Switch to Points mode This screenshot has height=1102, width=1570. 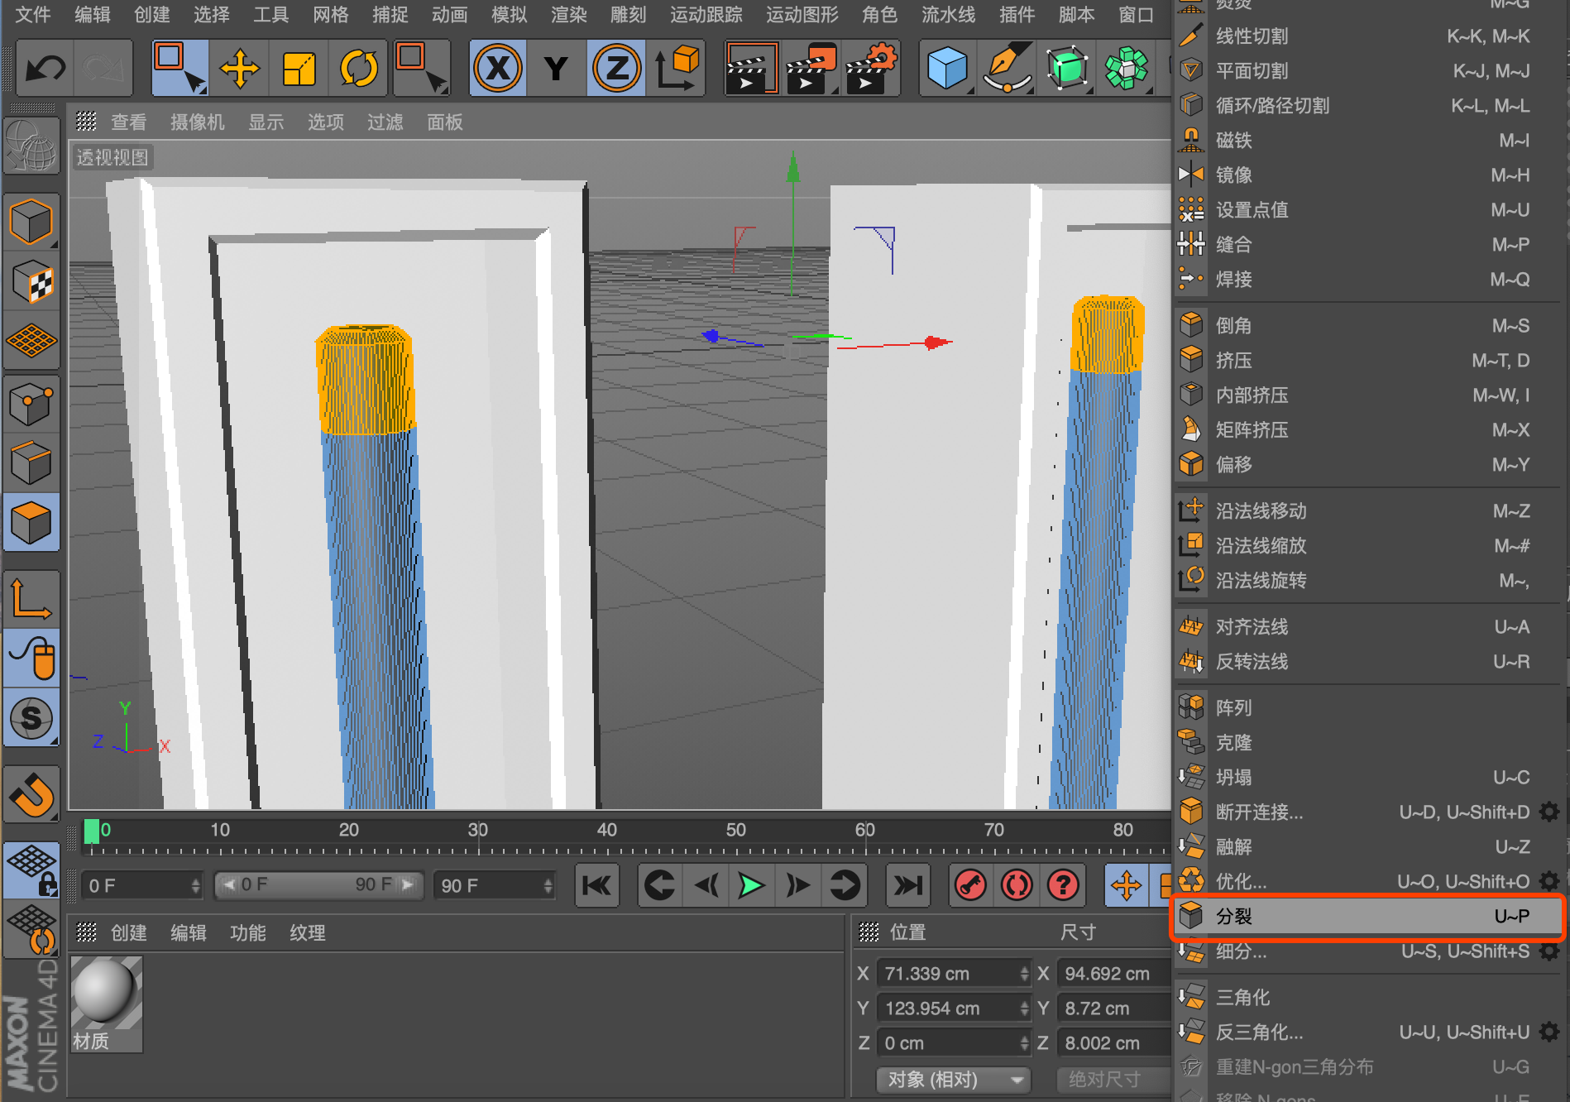click(31, 404)
